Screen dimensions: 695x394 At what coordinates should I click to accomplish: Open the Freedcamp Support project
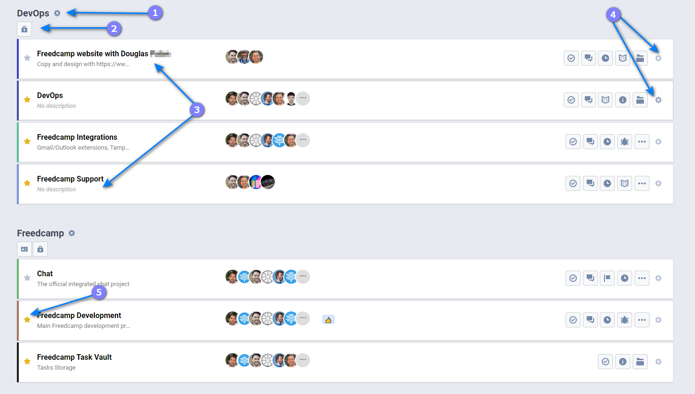(x=70, y=179)
